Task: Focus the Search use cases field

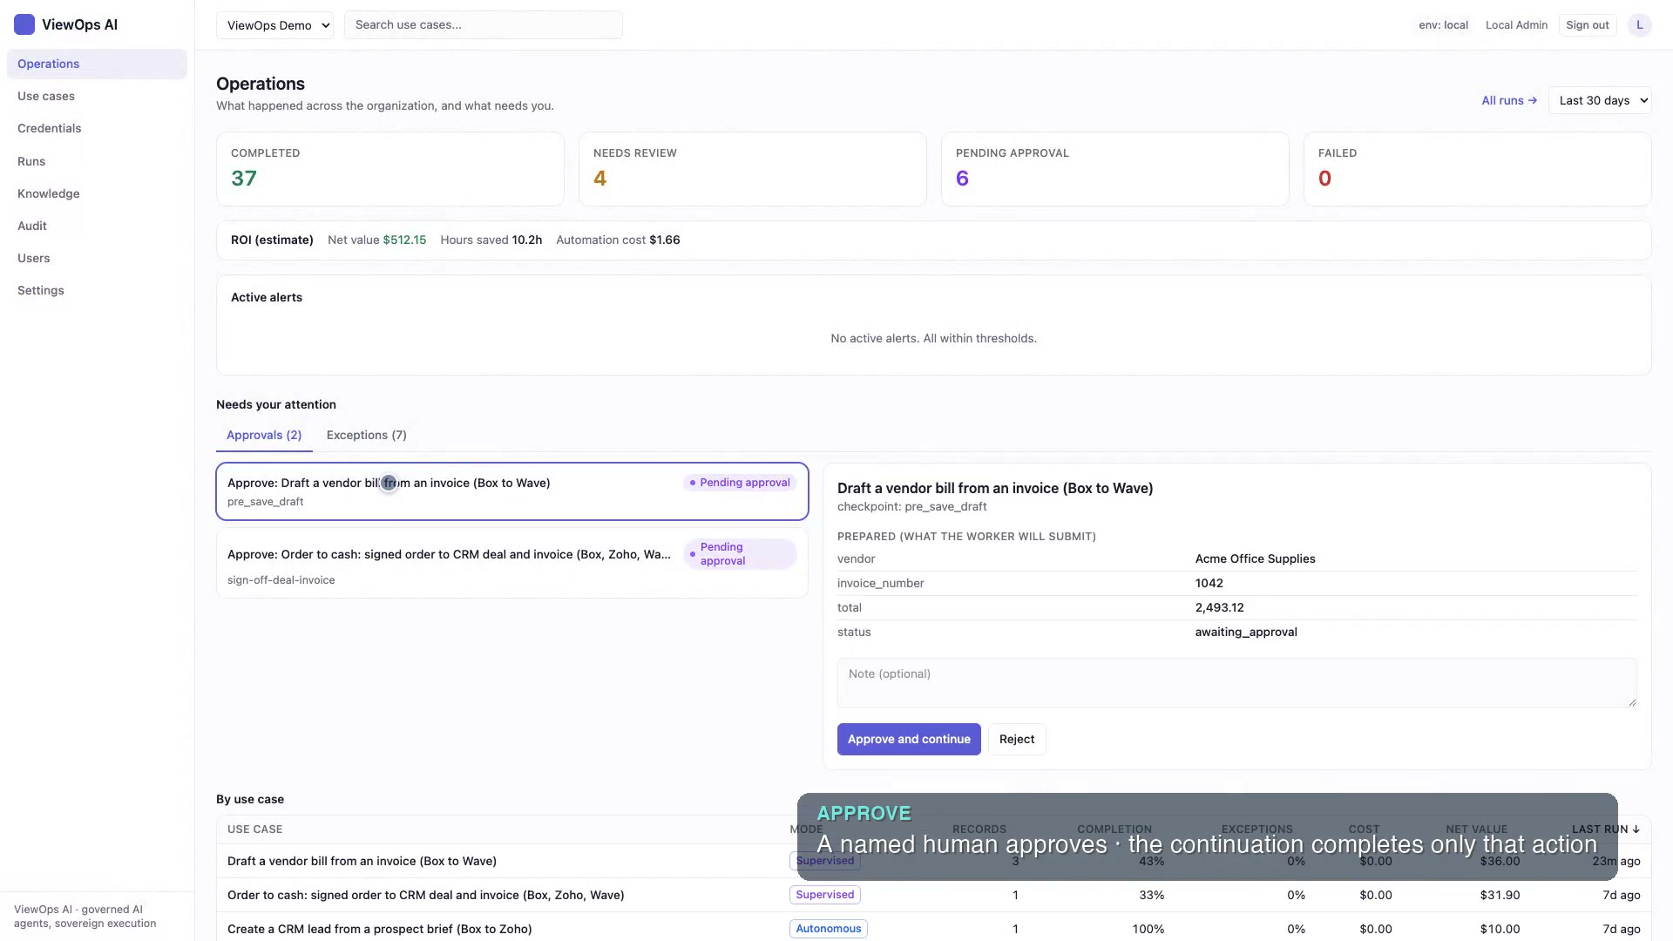Action: tap(484, 25)
